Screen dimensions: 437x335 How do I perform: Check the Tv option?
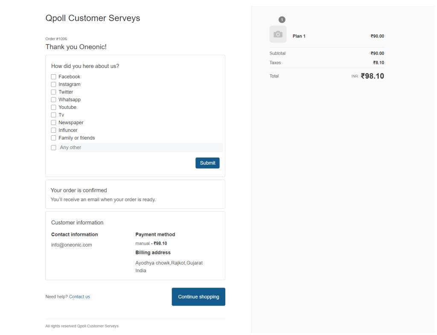(x=53, y=115)
